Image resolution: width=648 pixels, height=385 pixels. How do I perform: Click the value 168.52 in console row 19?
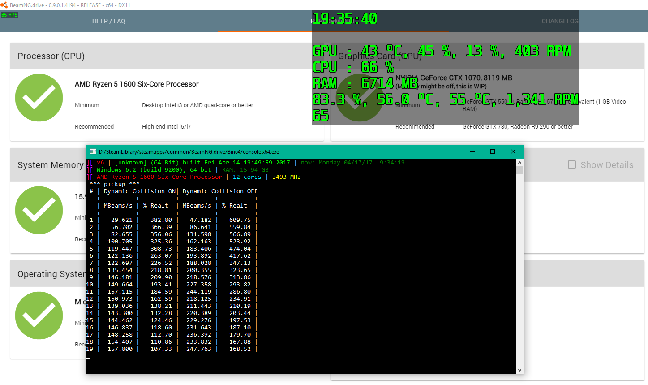pos(240,349)
